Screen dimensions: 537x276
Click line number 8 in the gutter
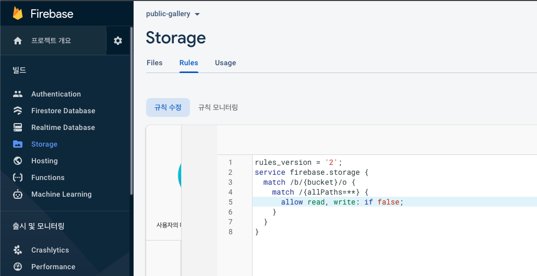click(x=231, y=232)
